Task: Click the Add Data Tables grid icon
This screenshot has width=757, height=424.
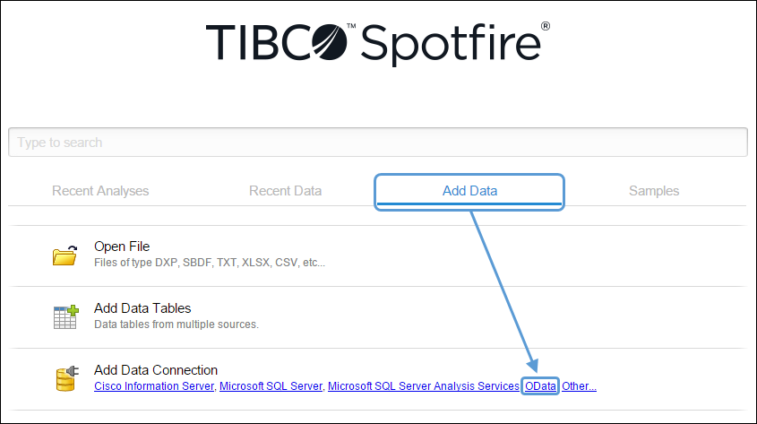Action: 65,316
